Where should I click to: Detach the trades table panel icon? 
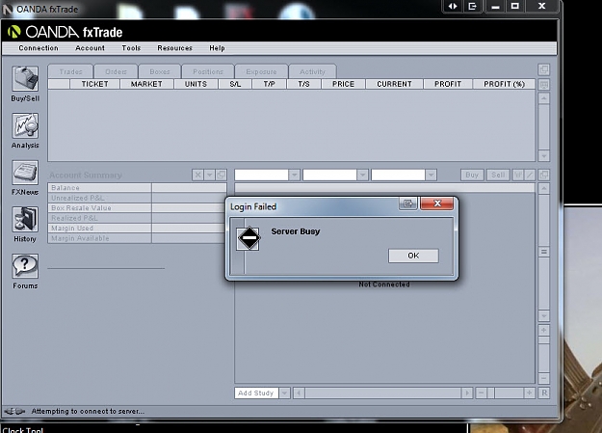click(x=544, y=69)
